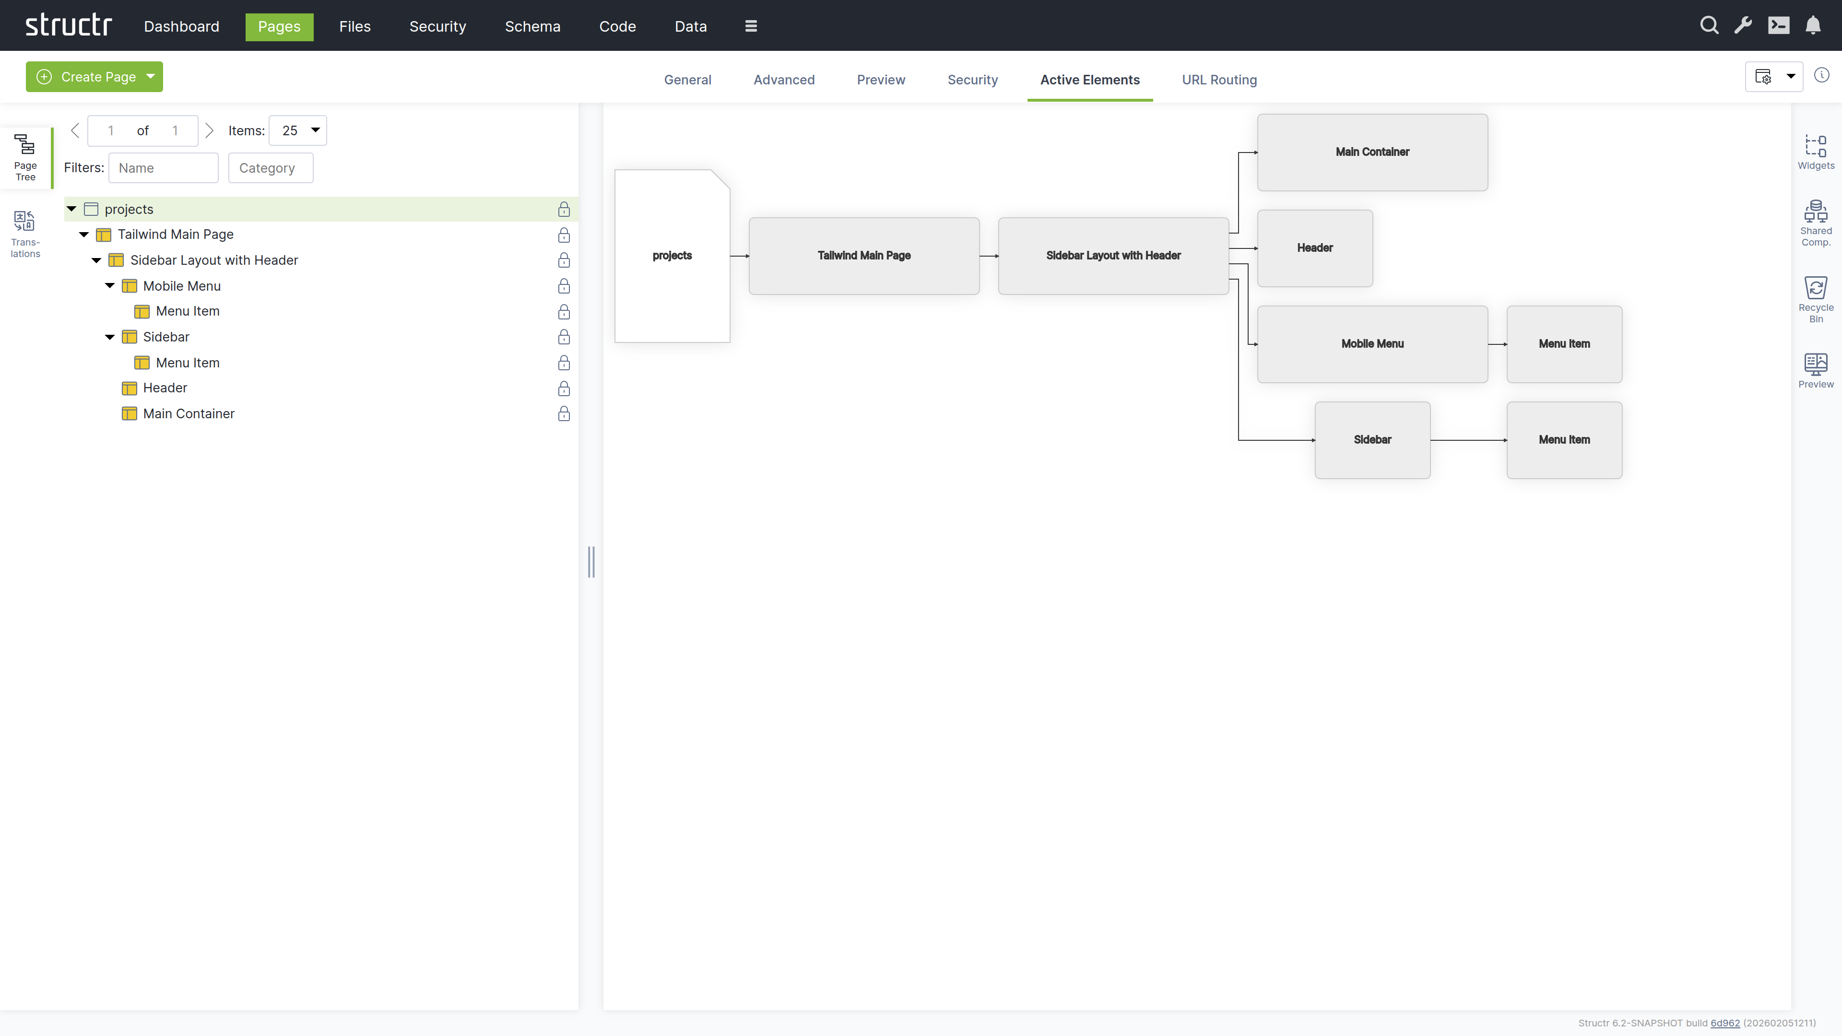
Task: Open the admin console terminal icon
Action: point(1778,26)
